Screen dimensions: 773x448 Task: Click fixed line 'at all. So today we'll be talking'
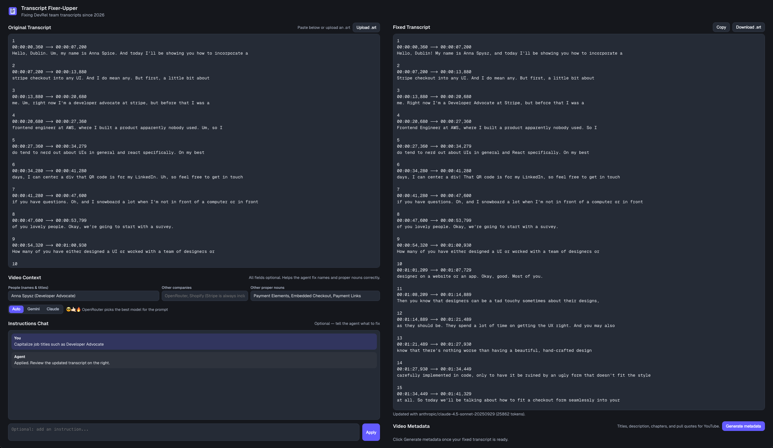click(x=508, y=400)
